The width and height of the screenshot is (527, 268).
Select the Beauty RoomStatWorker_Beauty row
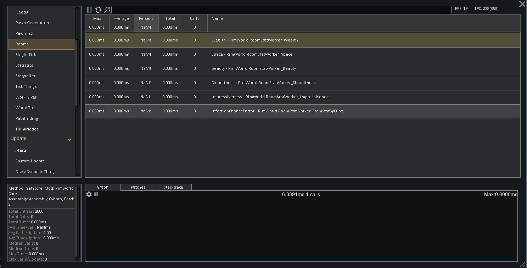tap(303, 69)
